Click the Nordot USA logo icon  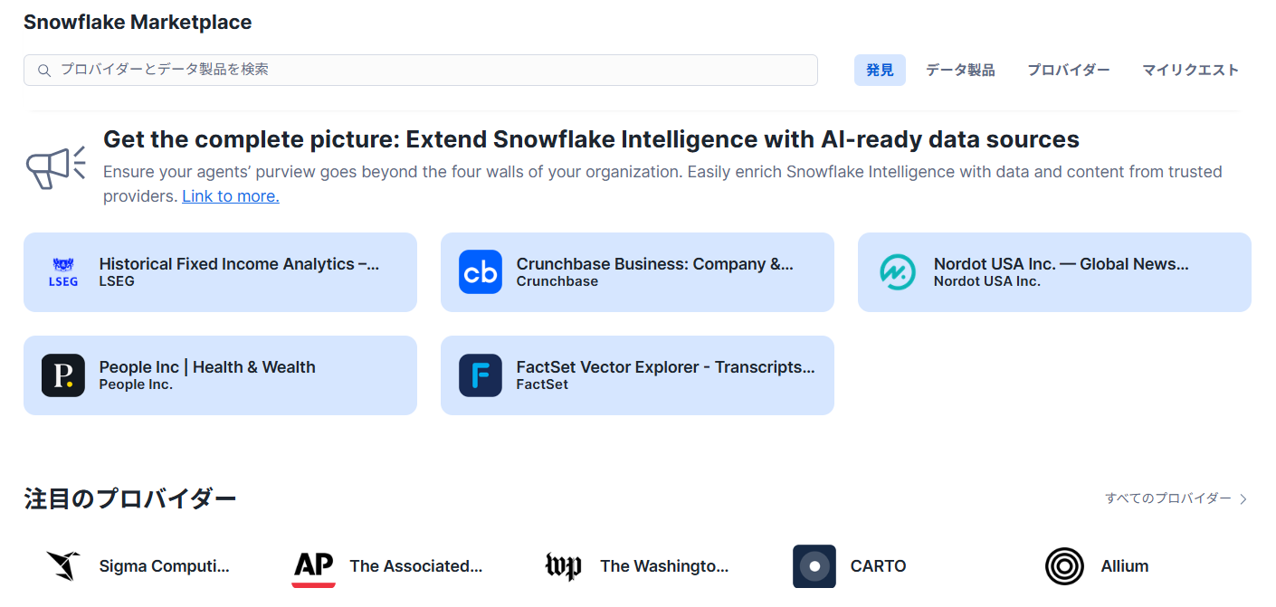898,272
